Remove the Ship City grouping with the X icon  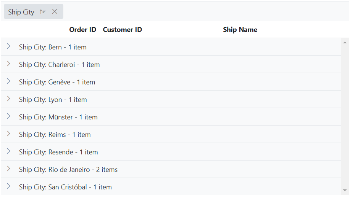coord(55,12)
